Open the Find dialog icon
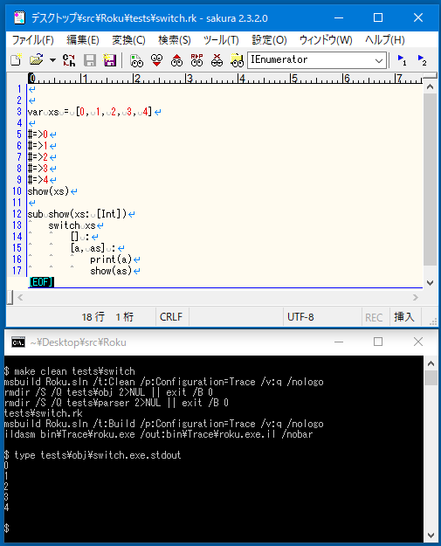 coord(136,60)
